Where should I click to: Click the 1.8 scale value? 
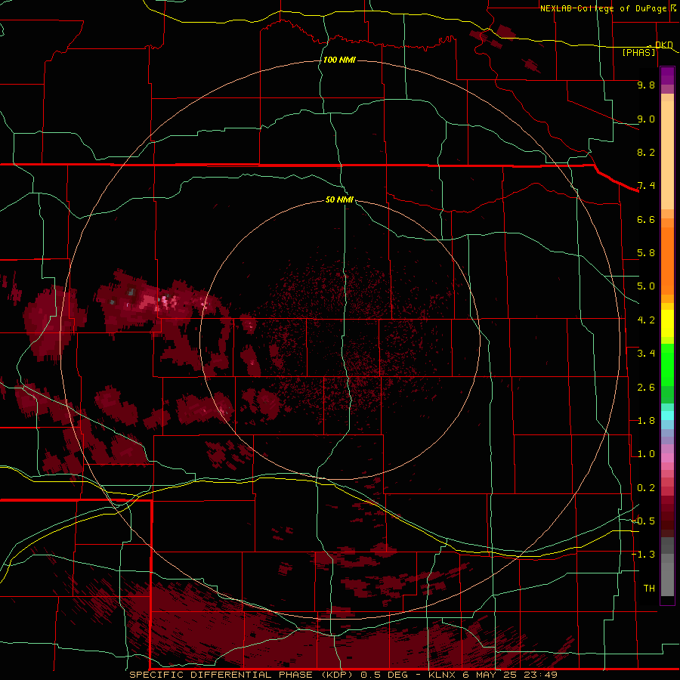click(646, 421)
